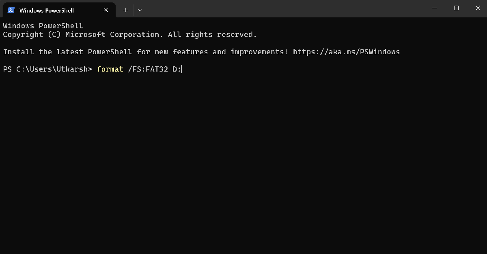Open a new tab with the plus button

point(125,10)
